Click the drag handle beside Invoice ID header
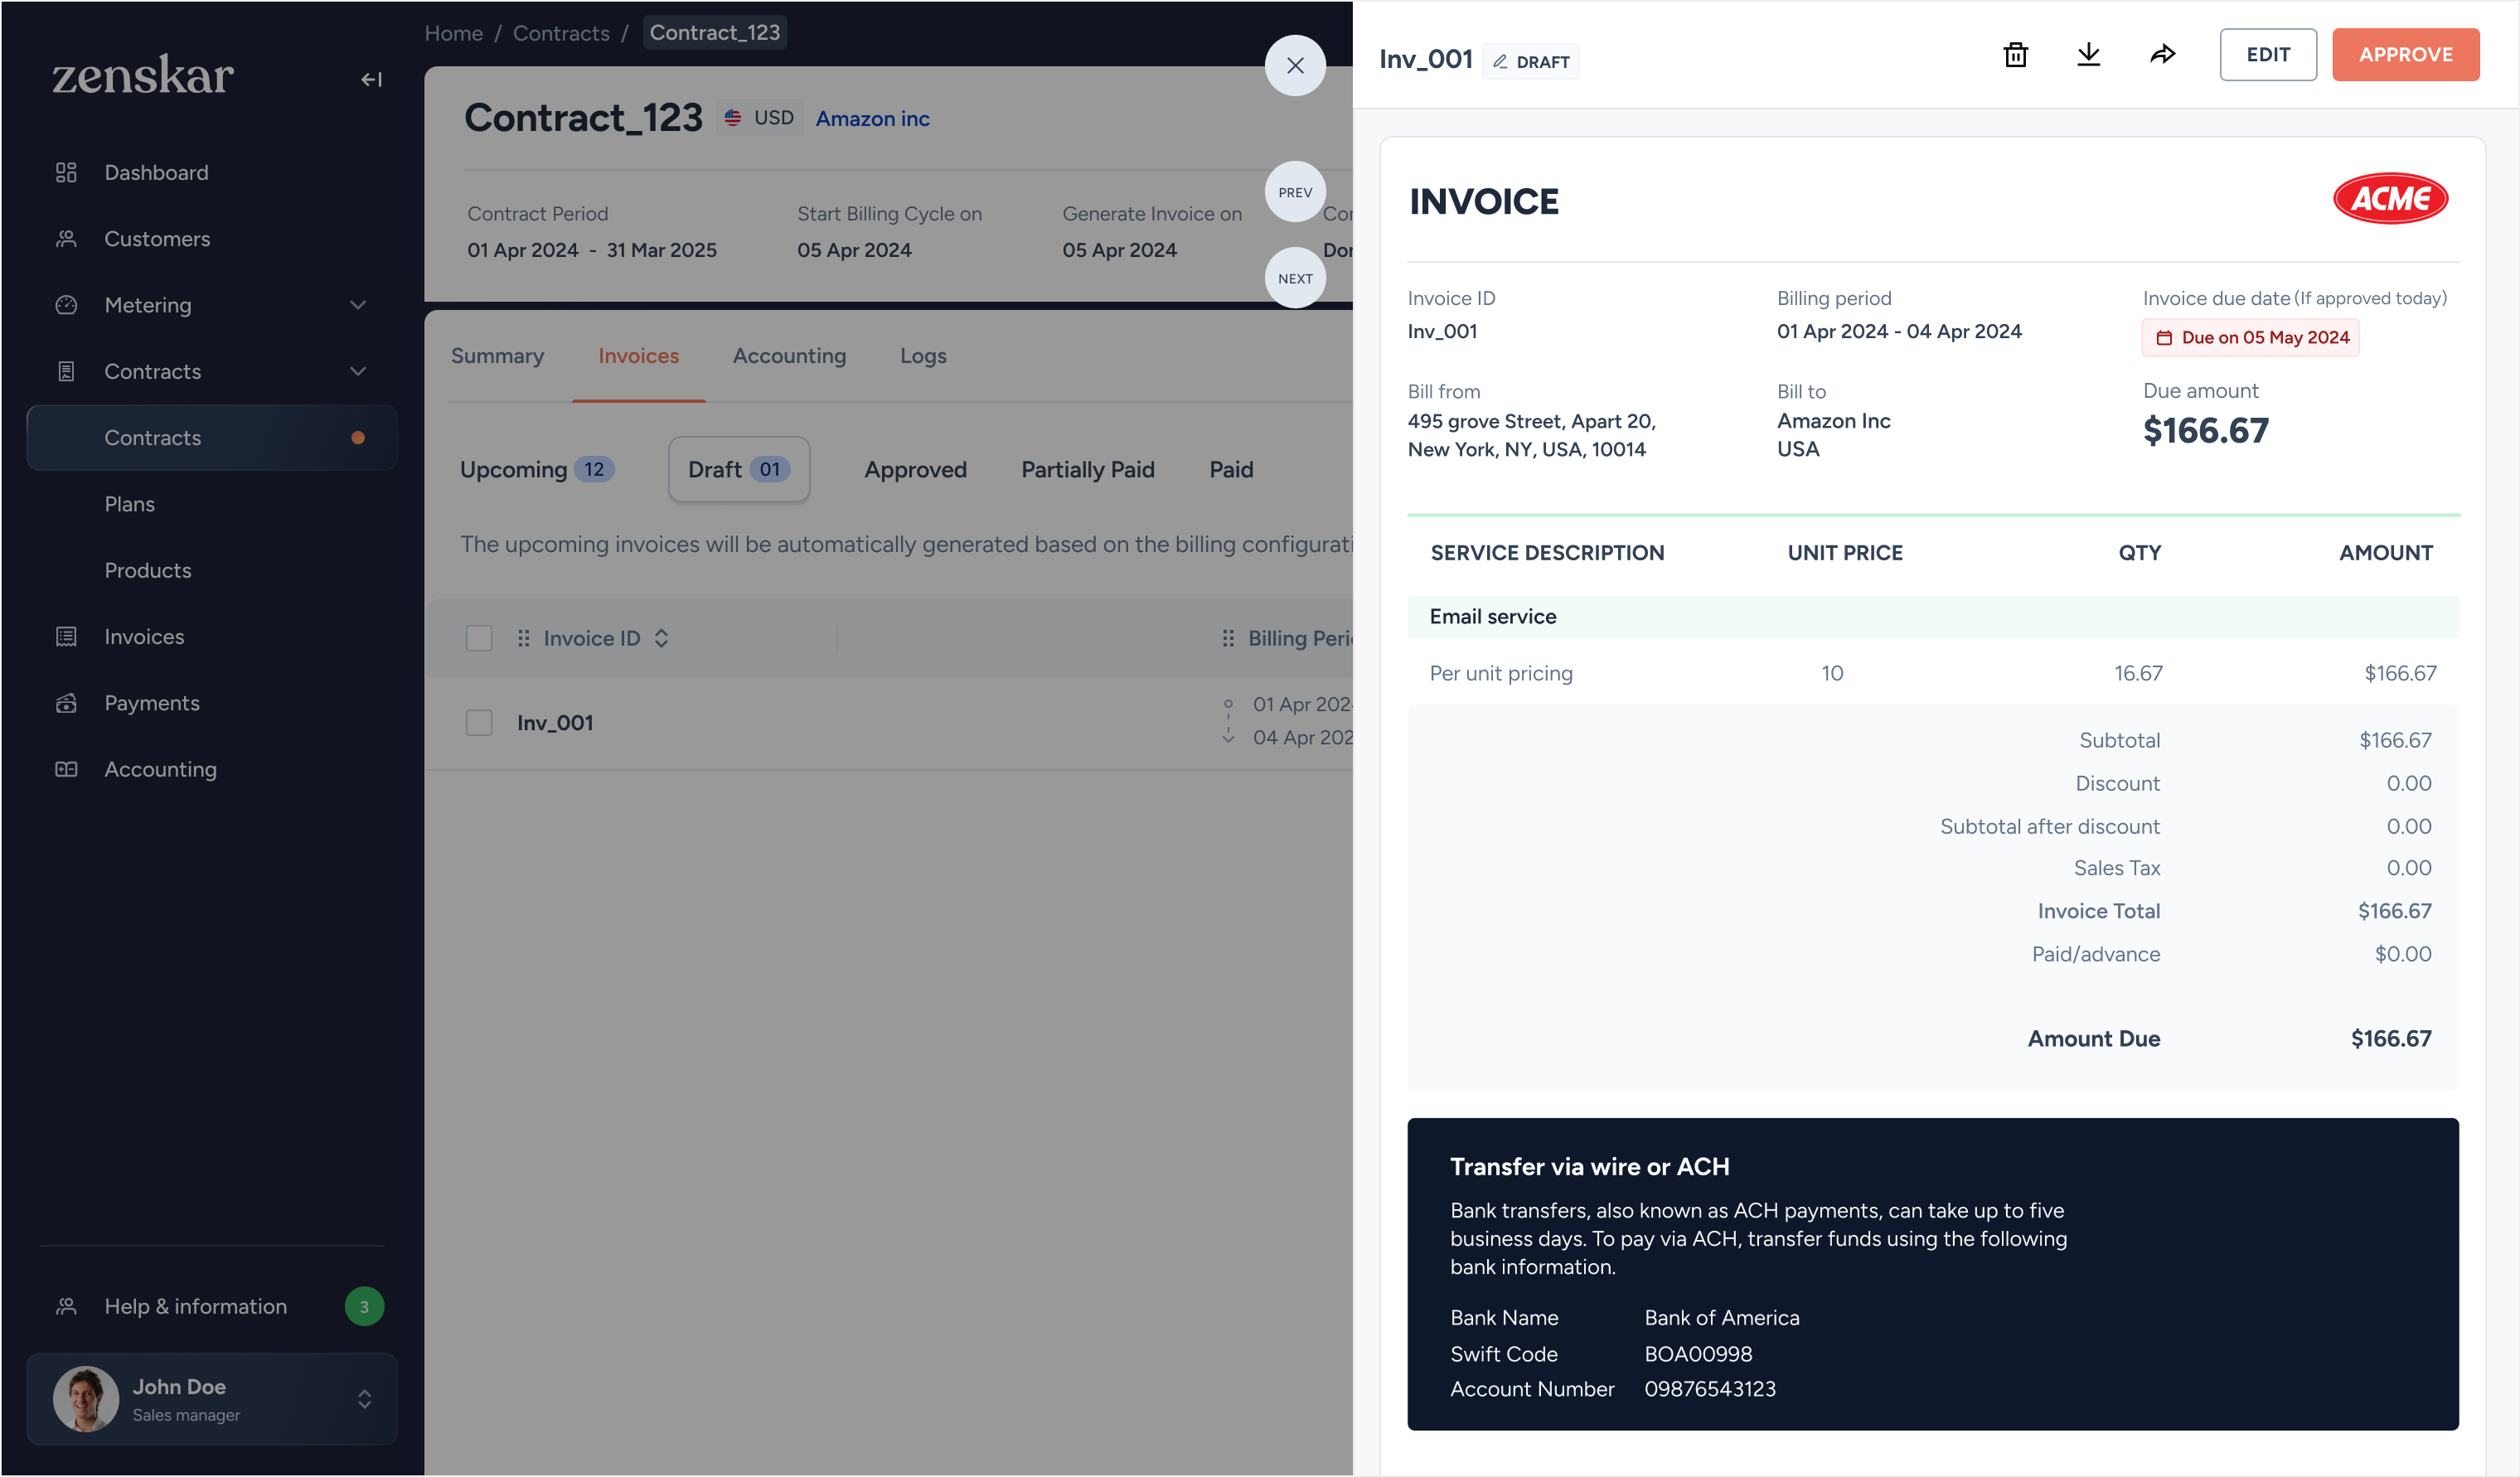The height and width of the screenshot is (1477, 2520). coord(523,638)
